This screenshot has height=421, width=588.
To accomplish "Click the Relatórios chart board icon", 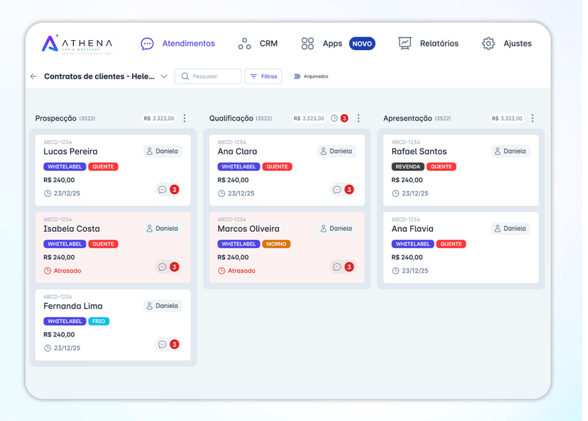I will [x=405, y=44].
